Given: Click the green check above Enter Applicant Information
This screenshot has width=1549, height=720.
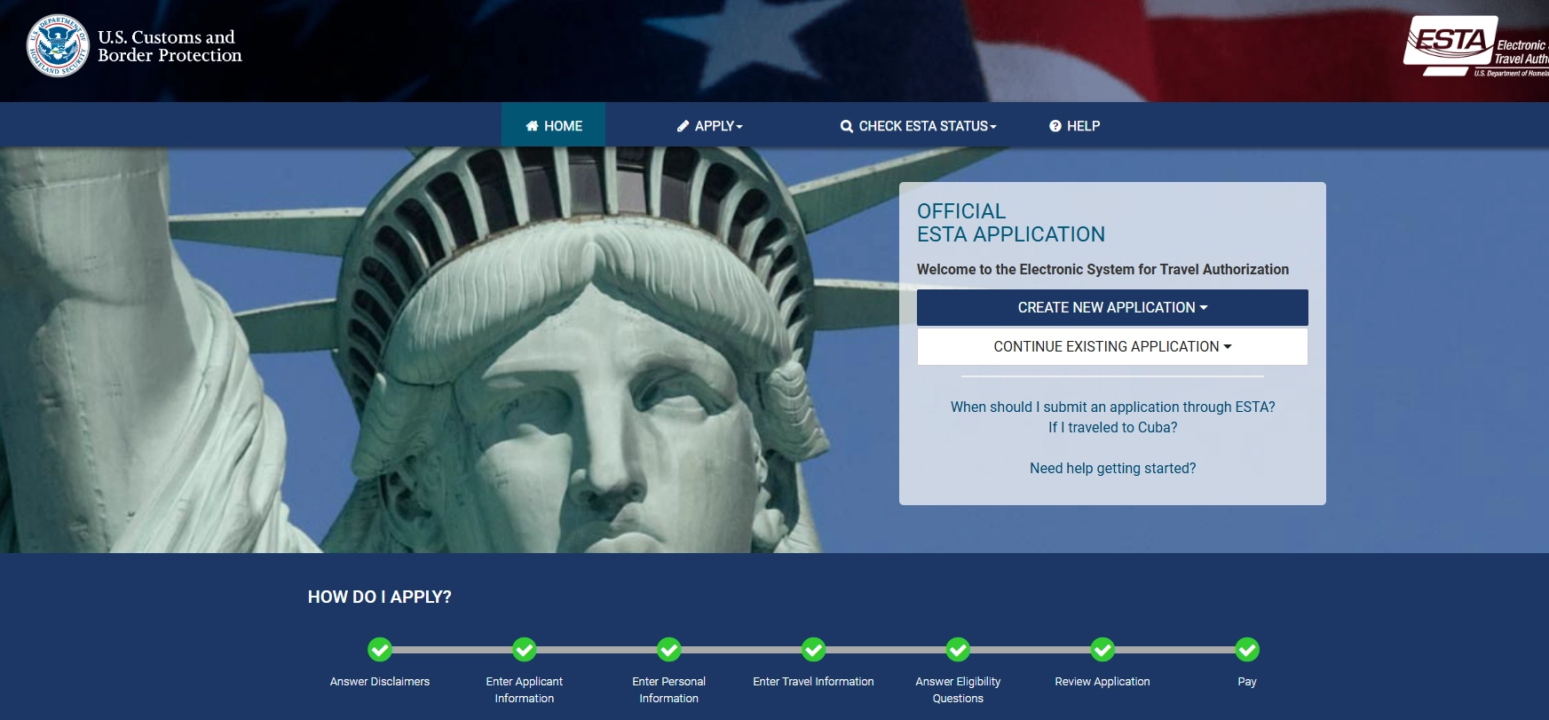Looking at the screenshot, I should point(525,650).
